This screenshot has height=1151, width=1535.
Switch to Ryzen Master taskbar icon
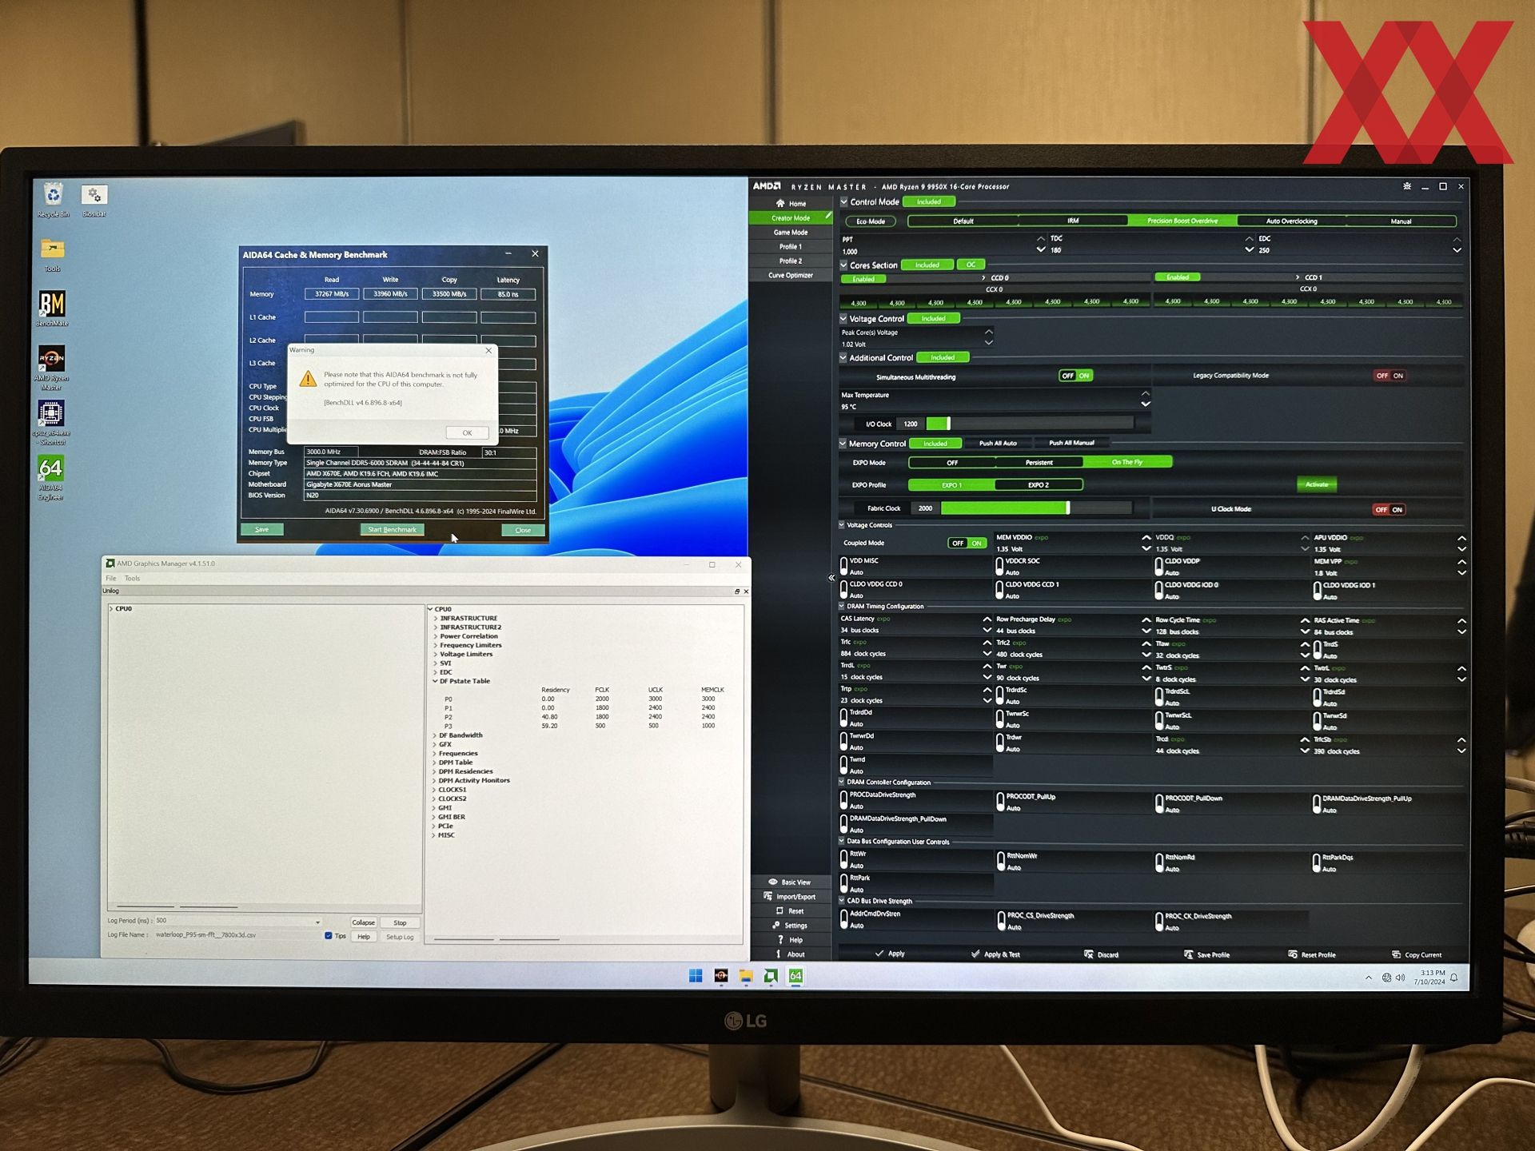(721, 975)
